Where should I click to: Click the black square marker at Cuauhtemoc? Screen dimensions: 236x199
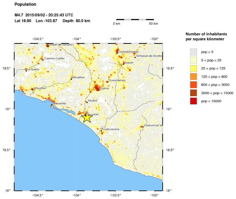coord(108,82)
